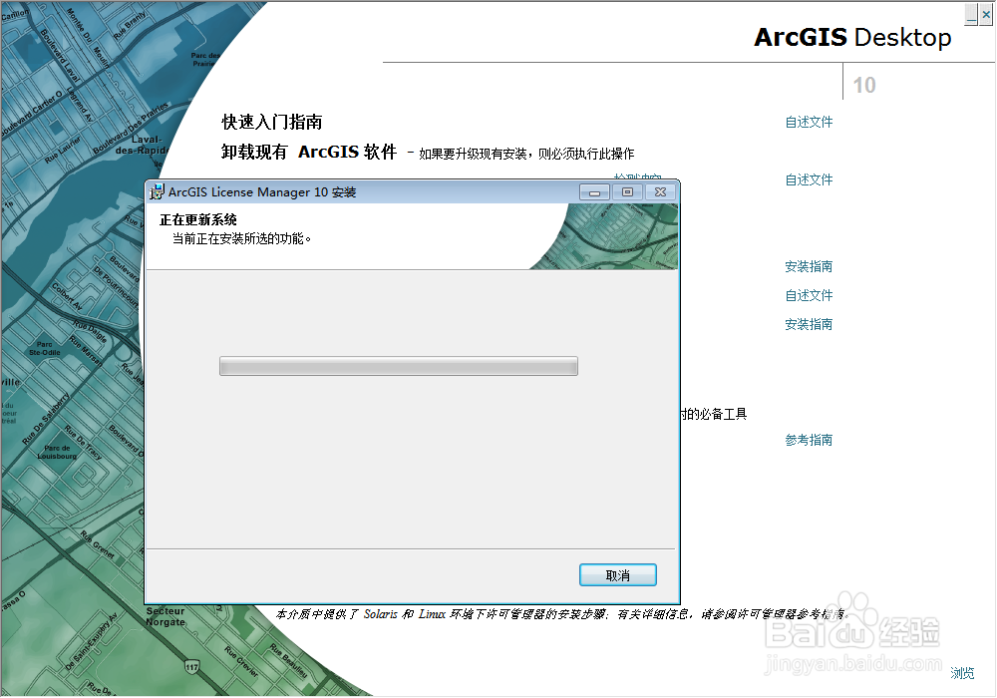
Task: Select the 卸载现有 ArcGIS 软件 heading
Action: 309,152
